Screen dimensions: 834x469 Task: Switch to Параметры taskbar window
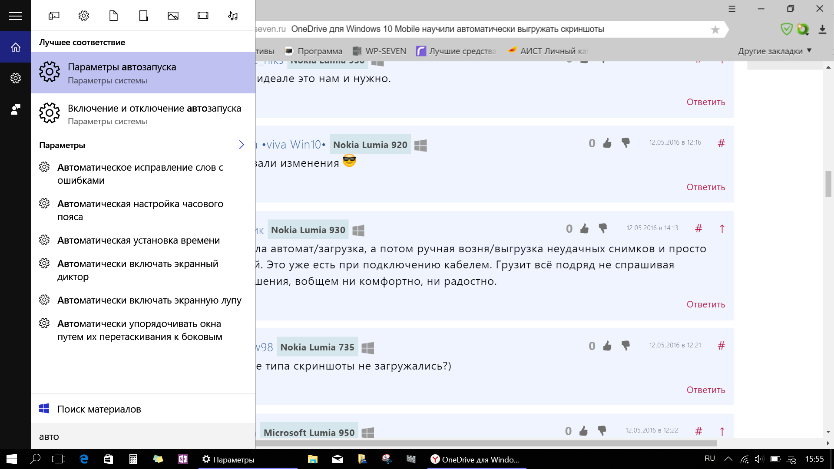248,459
